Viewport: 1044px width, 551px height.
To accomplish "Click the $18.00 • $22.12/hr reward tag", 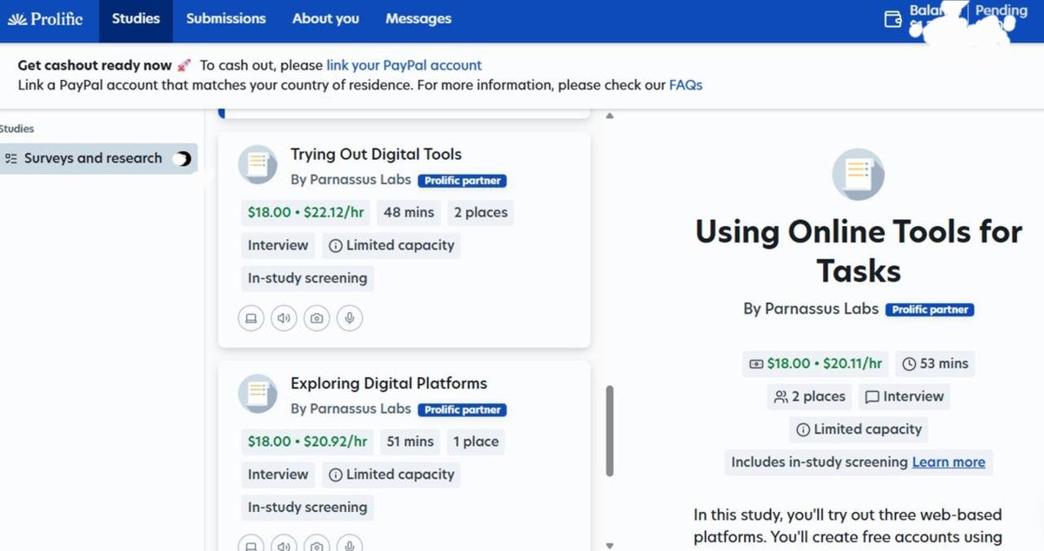I will click(x=305, y=212).
